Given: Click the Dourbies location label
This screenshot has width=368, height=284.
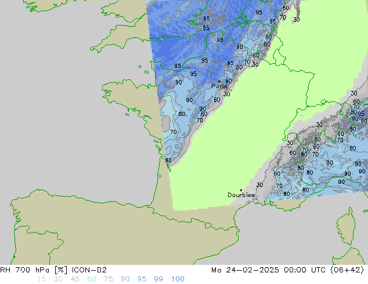Looking at the screenshot, I should 241,195.
